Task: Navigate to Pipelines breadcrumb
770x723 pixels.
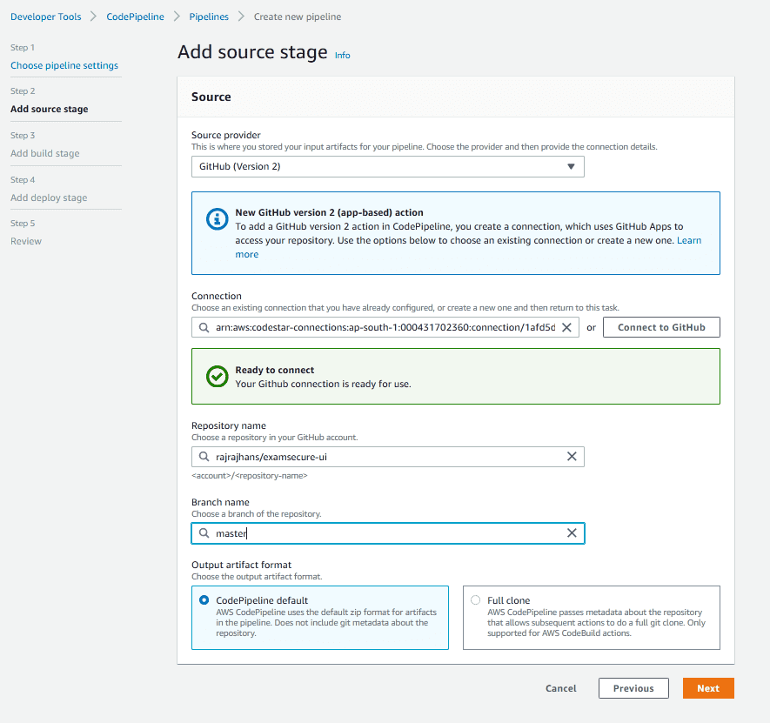Action: pos(209,17)
